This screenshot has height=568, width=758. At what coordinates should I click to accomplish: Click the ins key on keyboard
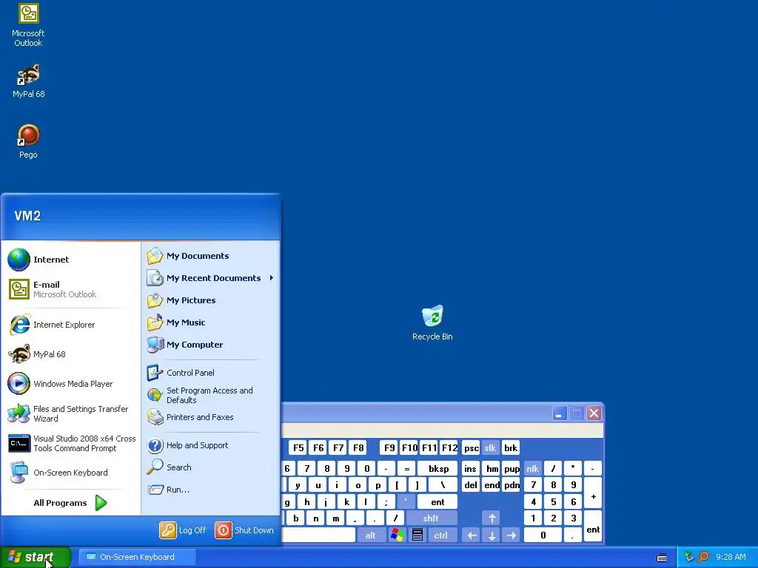click(x=470, y=468)
